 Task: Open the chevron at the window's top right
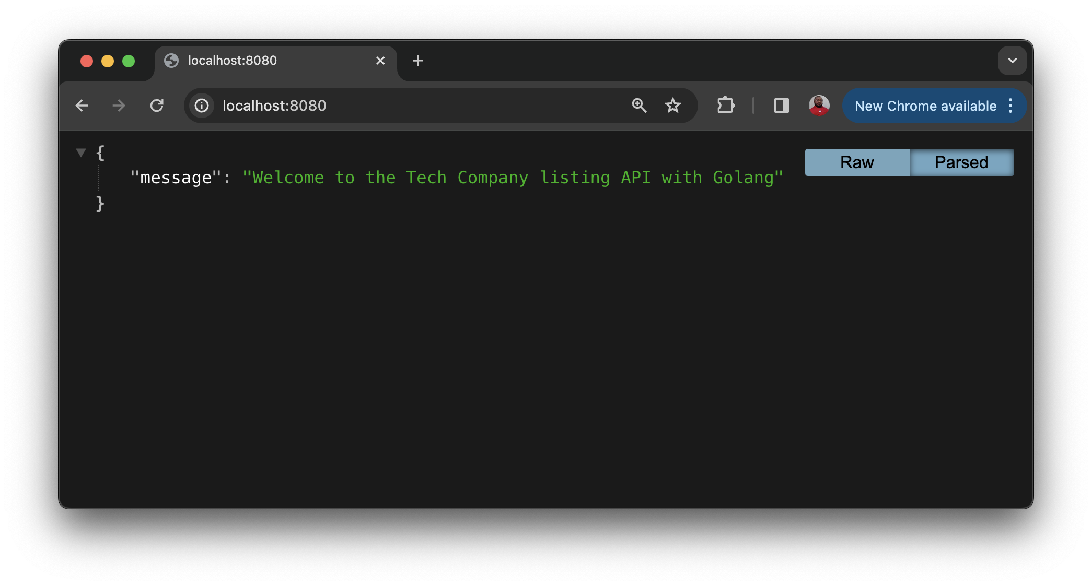[x=1012, y=61]
